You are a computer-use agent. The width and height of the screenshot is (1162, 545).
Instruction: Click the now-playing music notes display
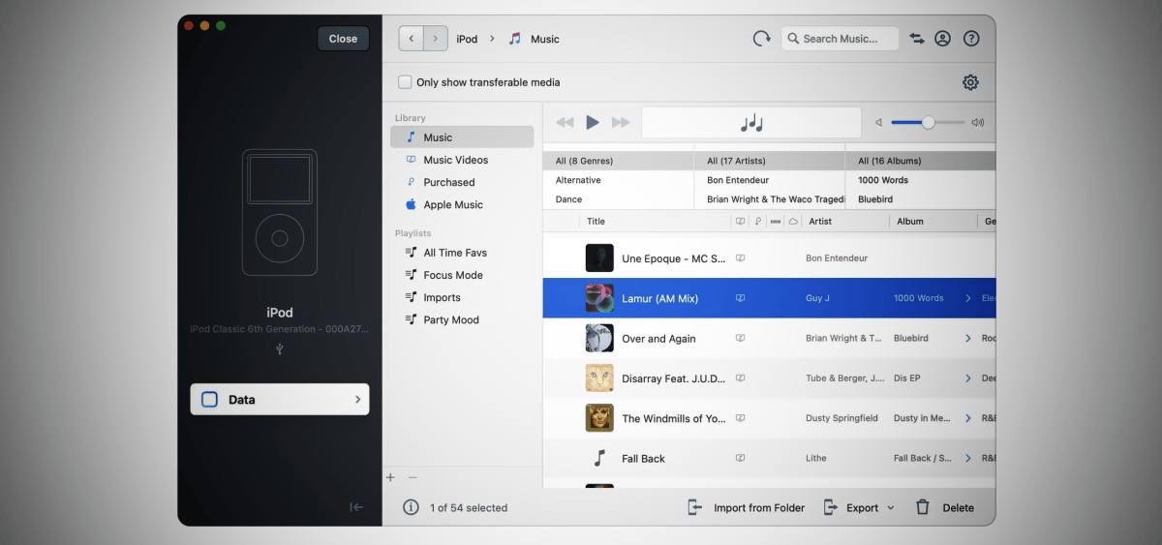[x=751, y=123]
